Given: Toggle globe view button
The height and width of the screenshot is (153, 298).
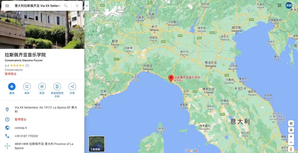Looking at the screenshot, I should [291, 124].
